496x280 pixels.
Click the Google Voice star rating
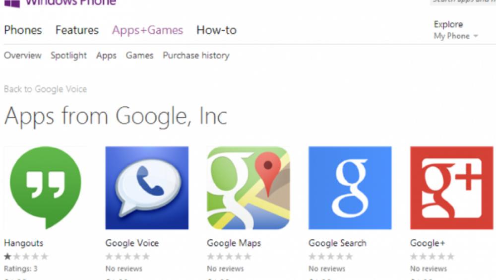(x=127, y=257)
